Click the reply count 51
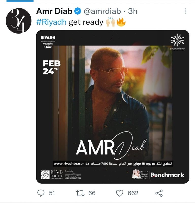 (52, 193)
